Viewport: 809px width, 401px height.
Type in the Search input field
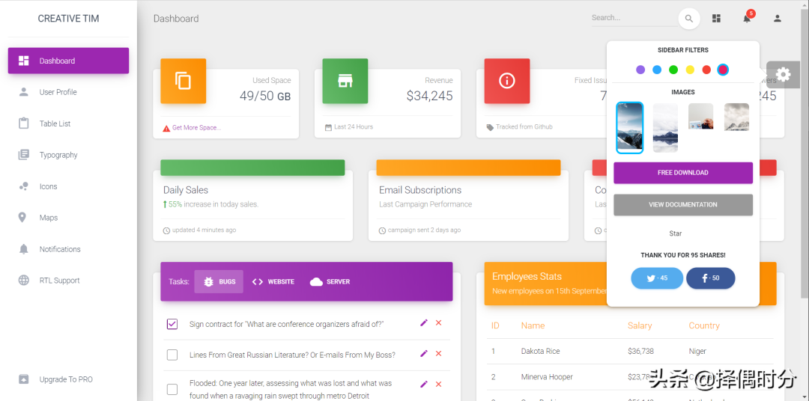631,18
